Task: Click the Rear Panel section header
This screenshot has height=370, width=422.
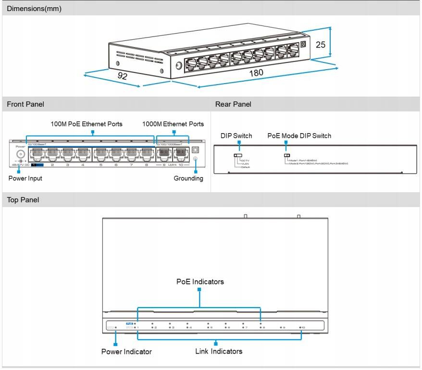Action: click(233, 104)
